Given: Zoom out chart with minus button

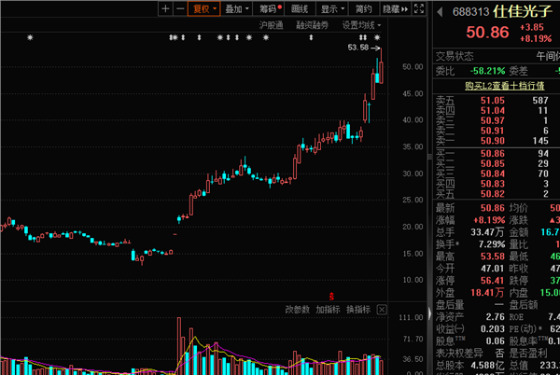Looking at the screenshot, I should pyautogui.click(x=180, y=8).
